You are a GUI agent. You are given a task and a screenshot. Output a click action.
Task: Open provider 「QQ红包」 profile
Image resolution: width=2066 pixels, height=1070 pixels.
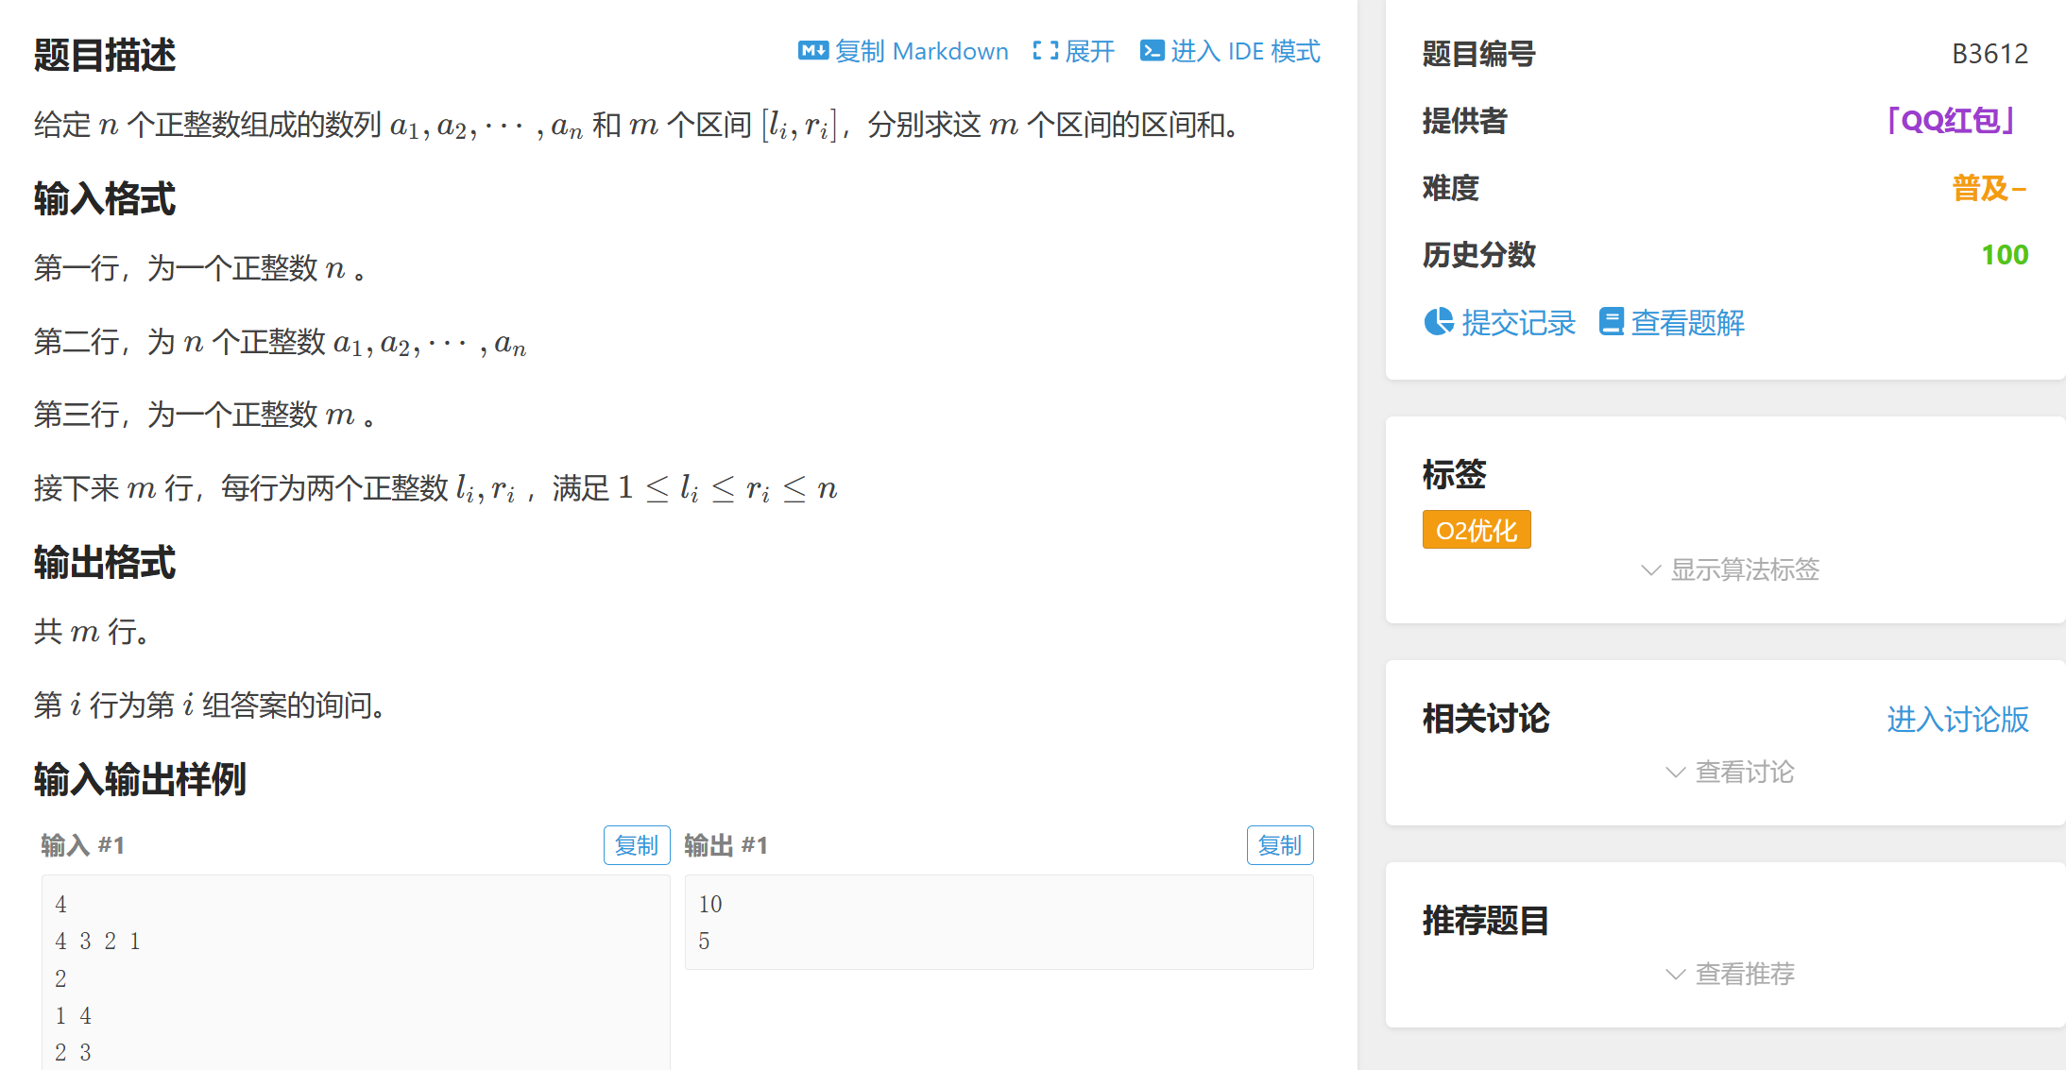click(x=1950, y=121)
